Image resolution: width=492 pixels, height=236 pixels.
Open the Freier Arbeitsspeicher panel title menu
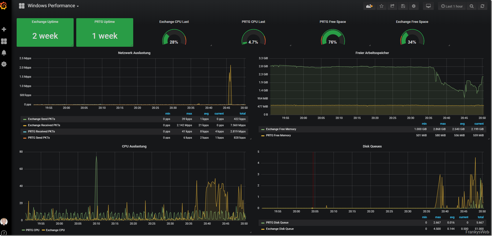coord(372,53)
